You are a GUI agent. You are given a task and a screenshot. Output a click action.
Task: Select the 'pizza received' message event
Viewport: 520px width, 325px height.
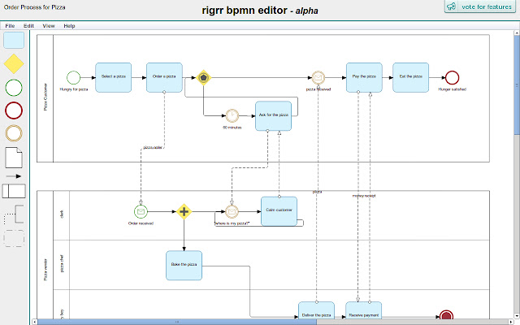click(x=318, y=78)
